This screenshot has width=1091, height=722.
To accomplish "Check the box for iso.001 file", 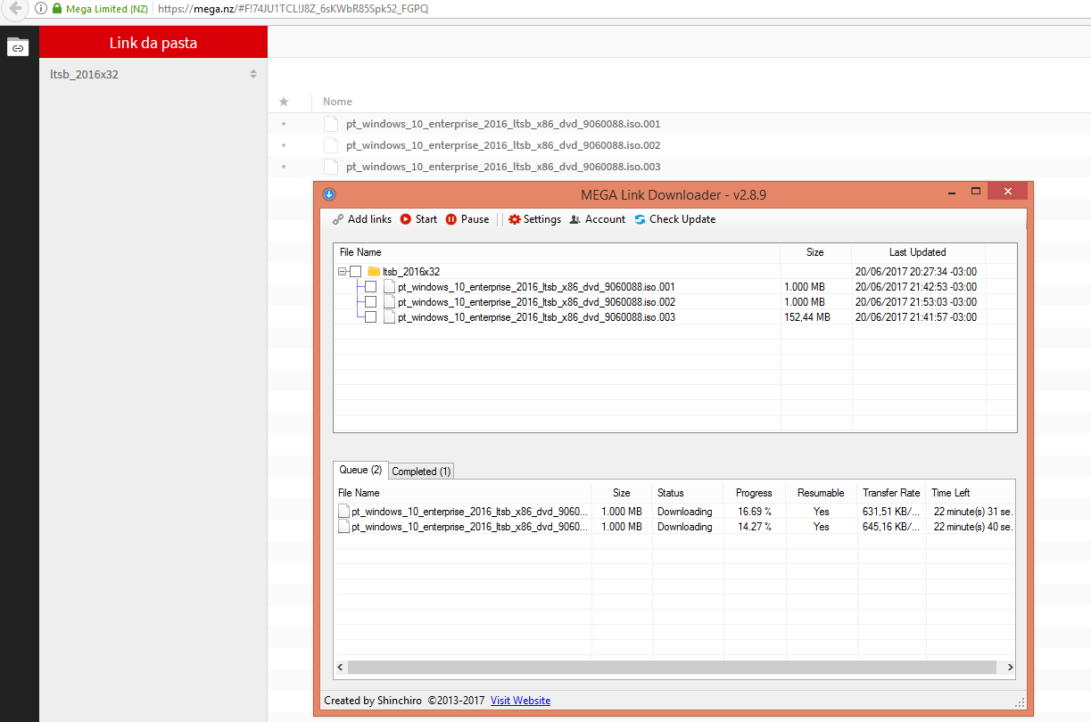I will (370, 287).
